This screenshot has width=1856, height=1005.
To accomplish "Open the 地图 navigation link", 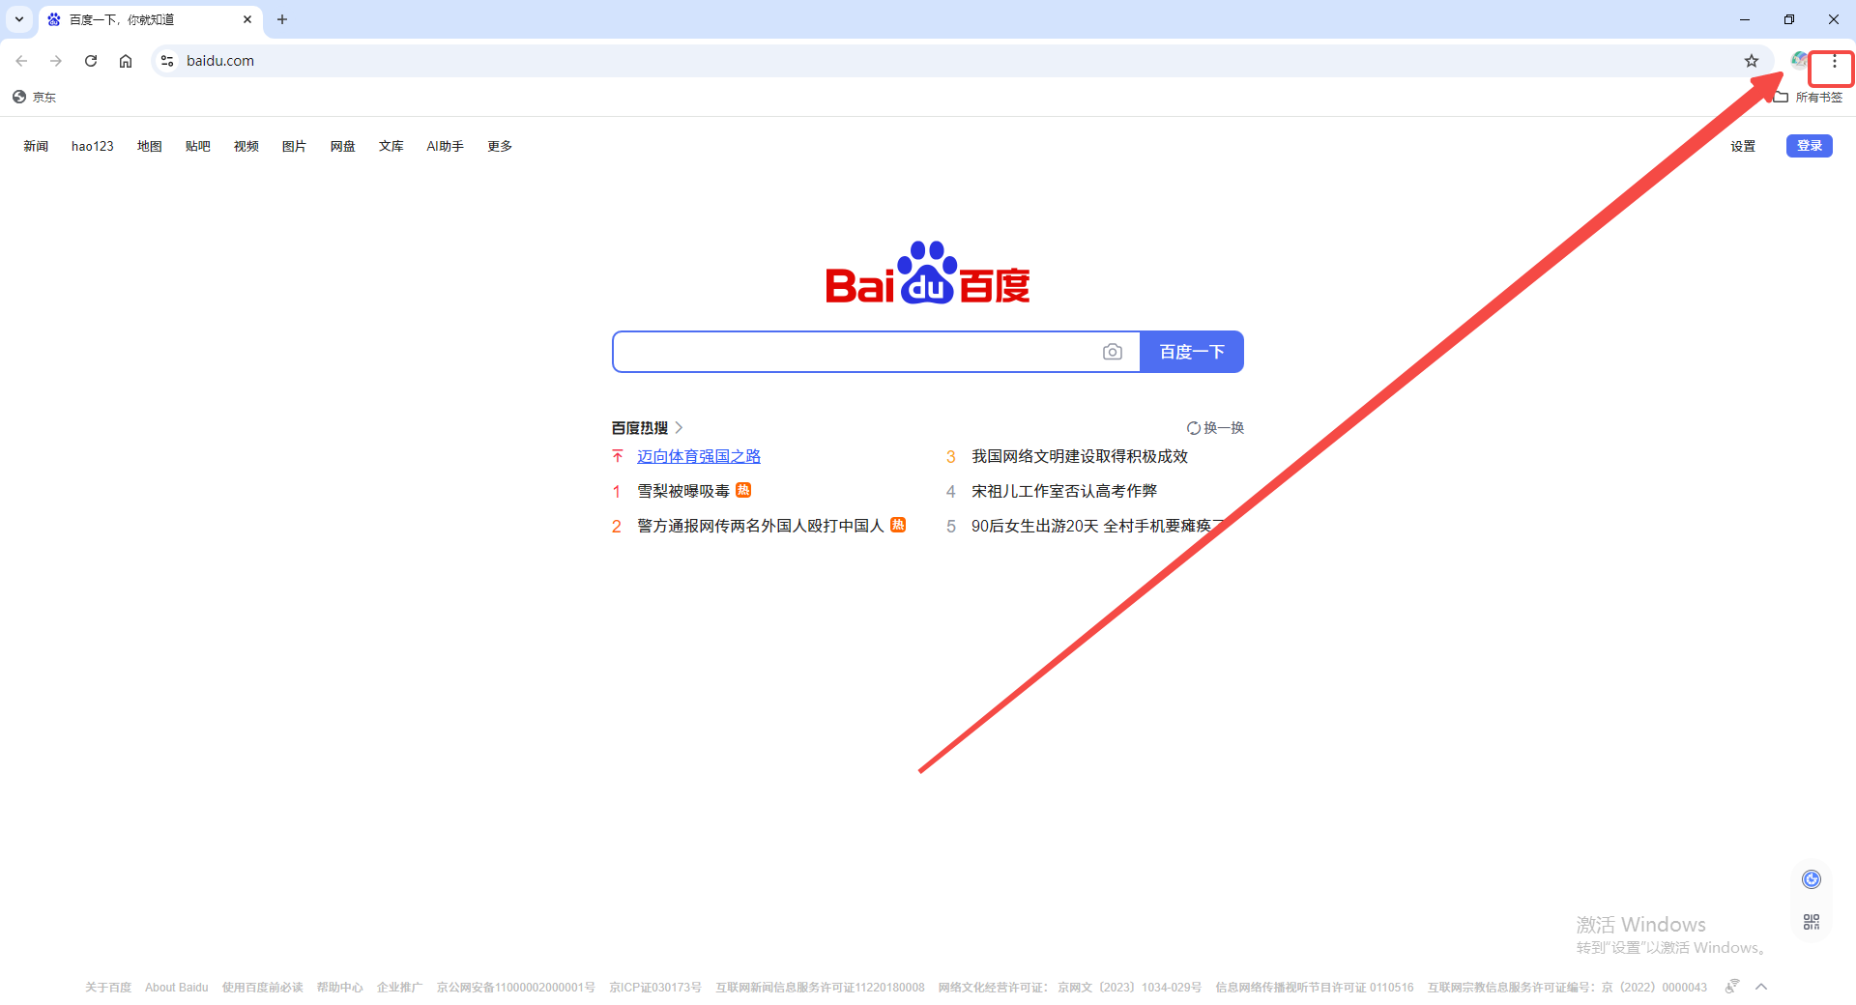I will 150,146.
